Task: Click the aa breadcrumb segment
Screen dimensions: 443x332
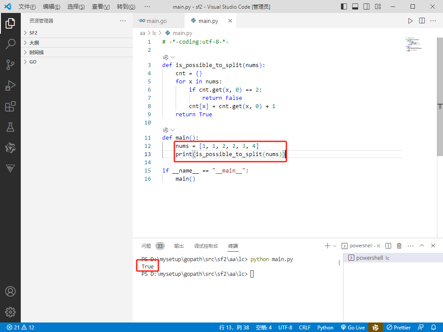Action: tap(142, 33)
